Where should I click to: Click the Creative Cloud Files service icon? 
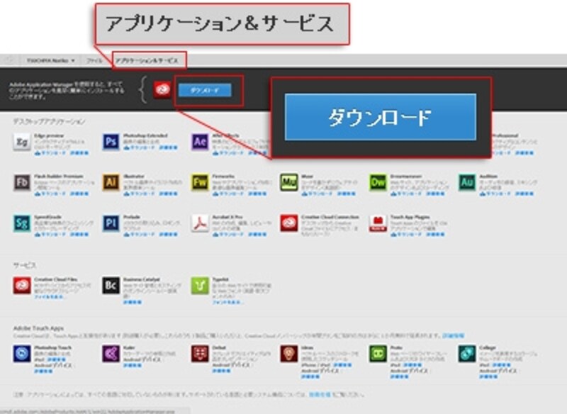tap(22, 286)
